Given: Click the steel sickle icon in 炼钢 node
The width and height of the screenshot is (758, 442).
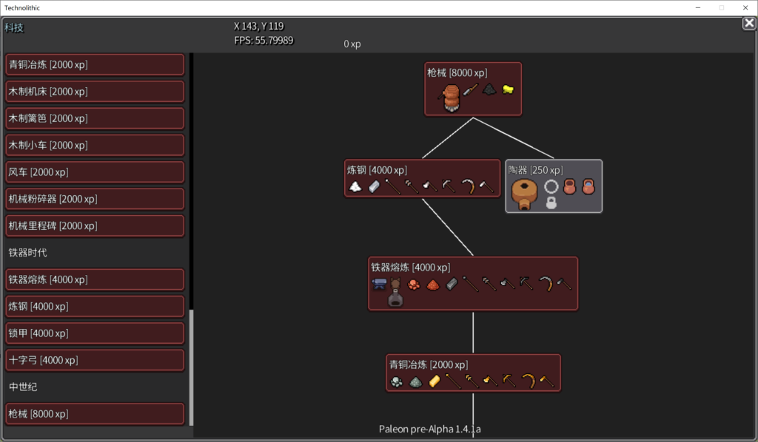Looking at the screenshot, I should pyautogui.click(x=468, y=187).
